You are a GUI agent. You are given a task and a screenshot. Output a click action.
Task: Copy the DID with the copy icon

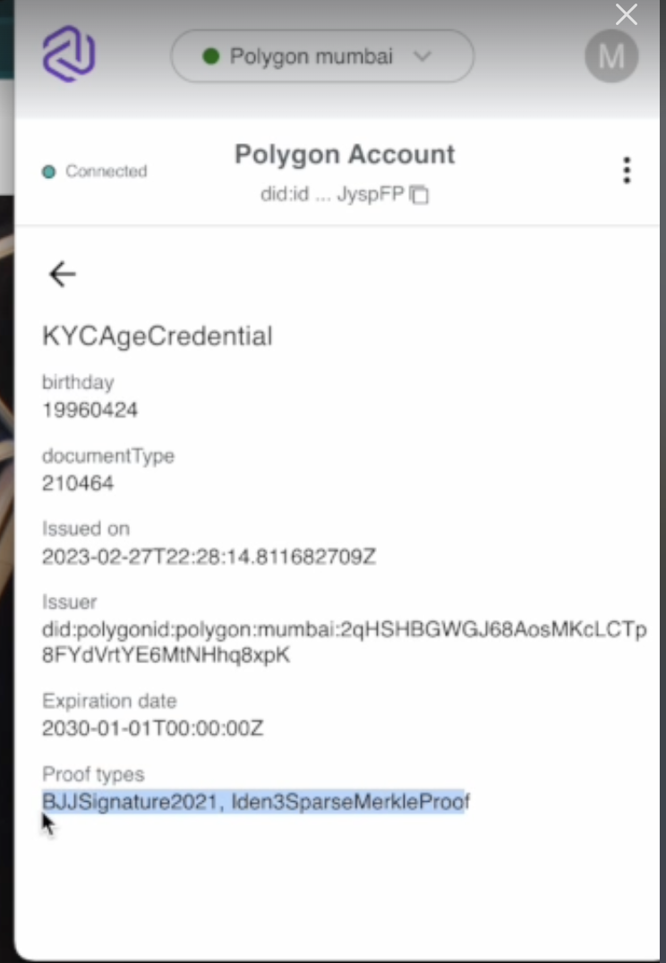coord(419,195)
